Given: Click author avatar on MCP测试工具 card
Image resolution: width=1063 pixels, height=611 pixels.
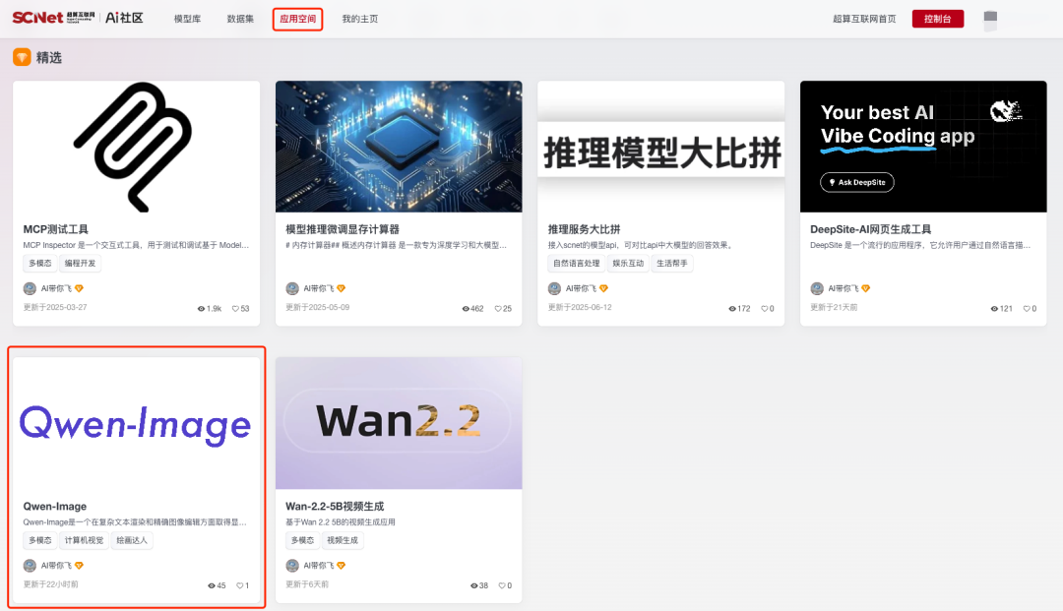Looking at the screenshot, I should [30, 288].
